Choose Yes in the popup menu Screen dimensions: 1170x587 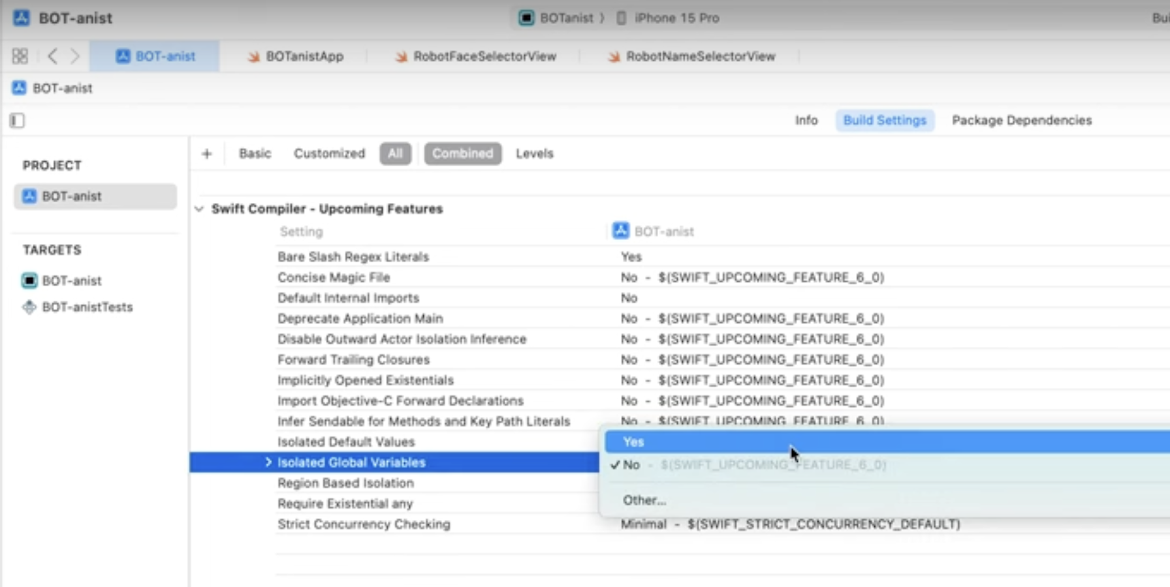point(887,442)
